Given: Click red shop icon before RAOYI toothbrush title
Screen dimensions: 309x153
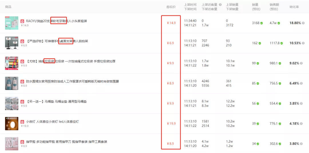Looking at the screenshot, I should click(22, 21).
